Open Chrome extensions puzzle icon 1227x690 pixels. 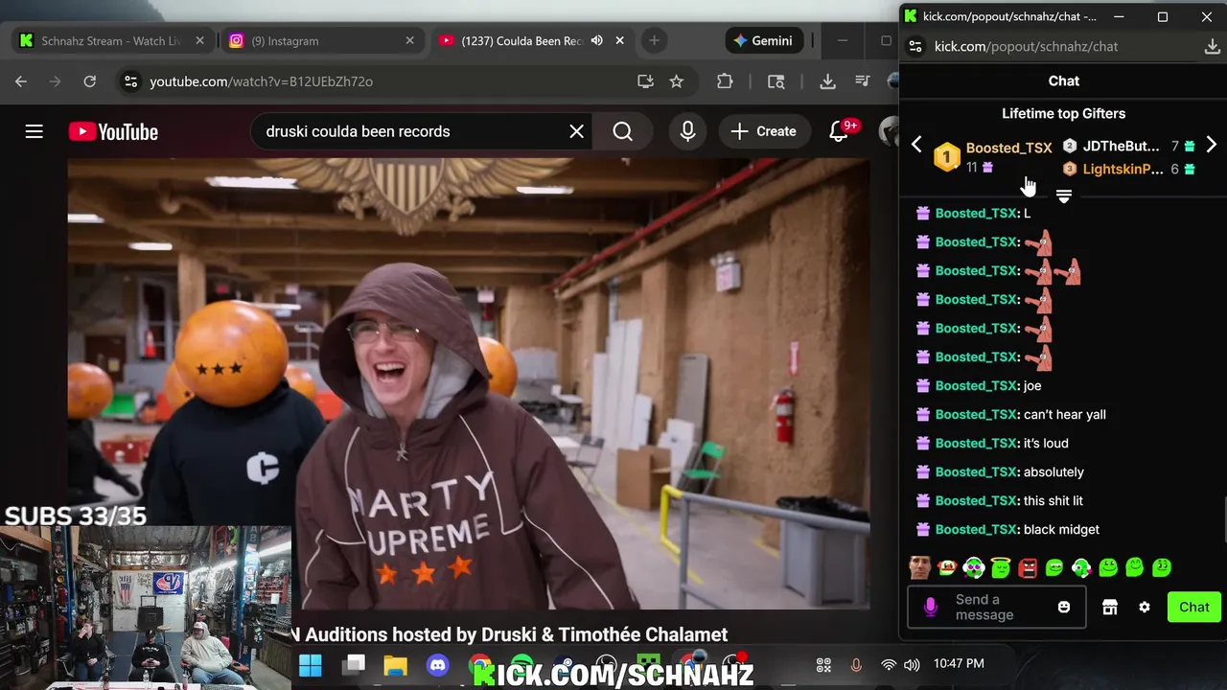[x=725, y=81]
